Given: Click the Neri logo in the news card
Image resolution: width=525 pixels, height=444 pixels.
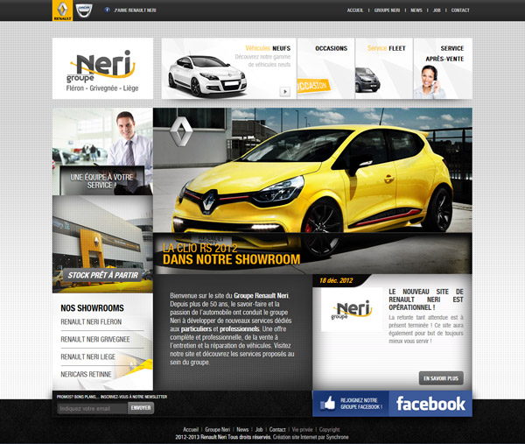Looking at the screenshot, I should pos(352,310).
